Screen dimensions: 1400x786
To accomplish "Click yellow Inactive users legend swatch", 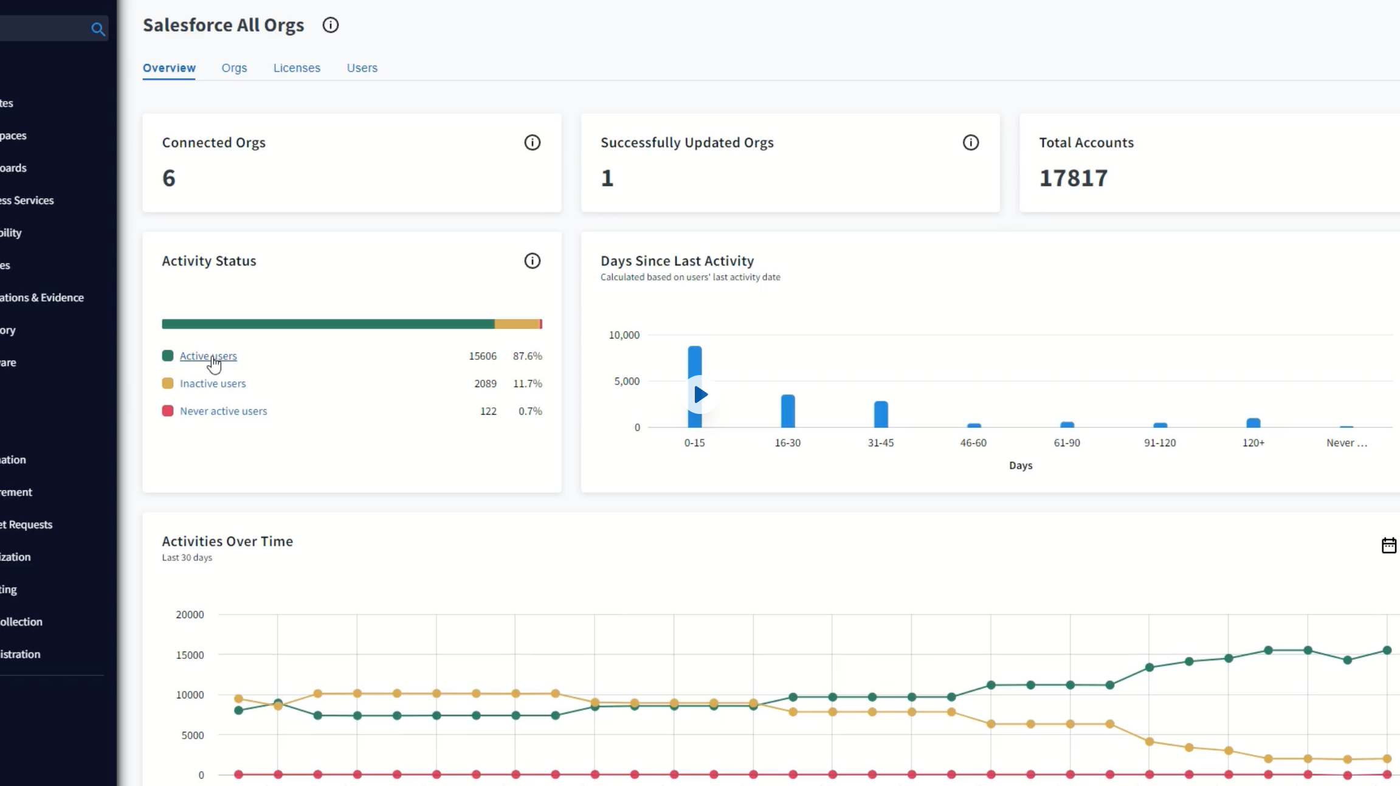I will pos(167,383).
